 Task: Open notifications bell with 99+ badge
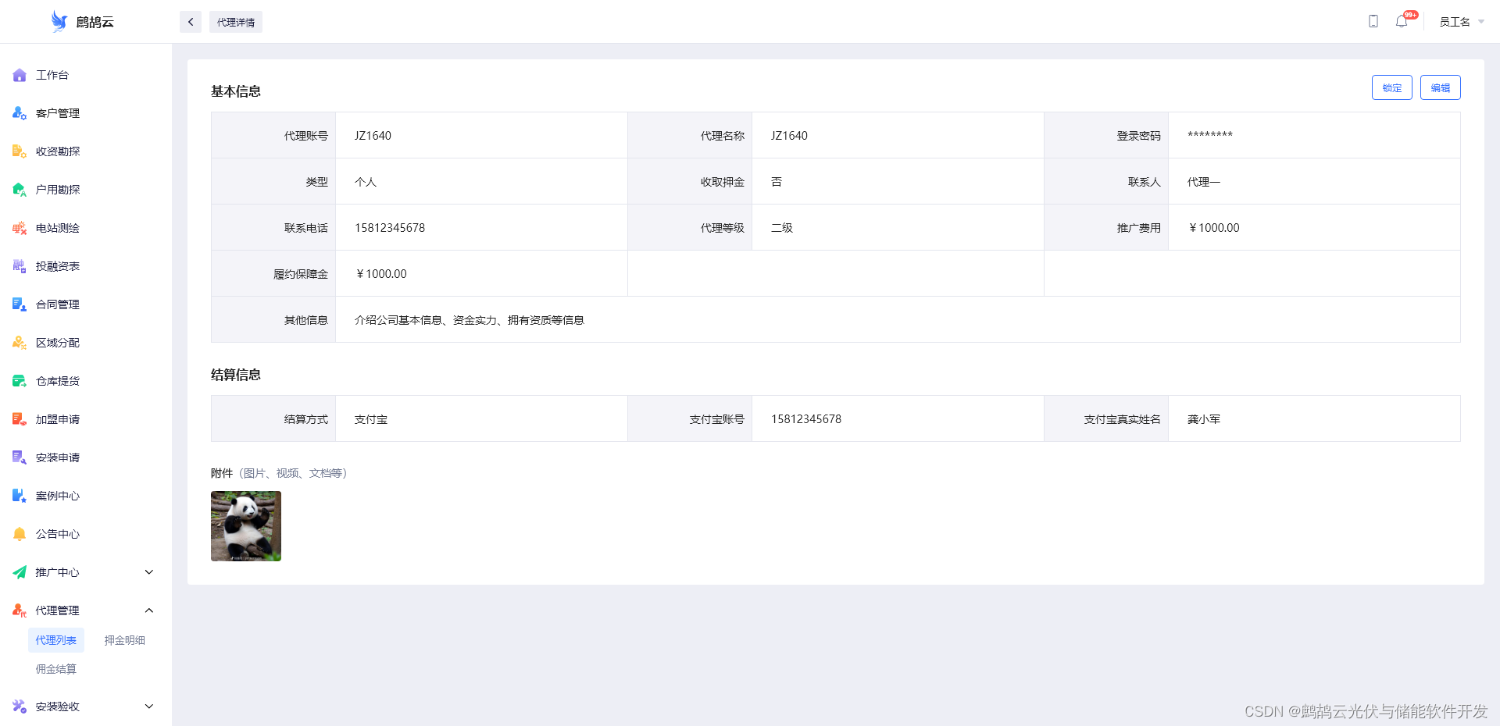[x=1402, y=21]
